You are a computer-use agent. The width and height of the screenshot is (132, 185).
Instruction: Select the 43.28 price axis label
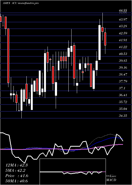click(x=123, y=26)
